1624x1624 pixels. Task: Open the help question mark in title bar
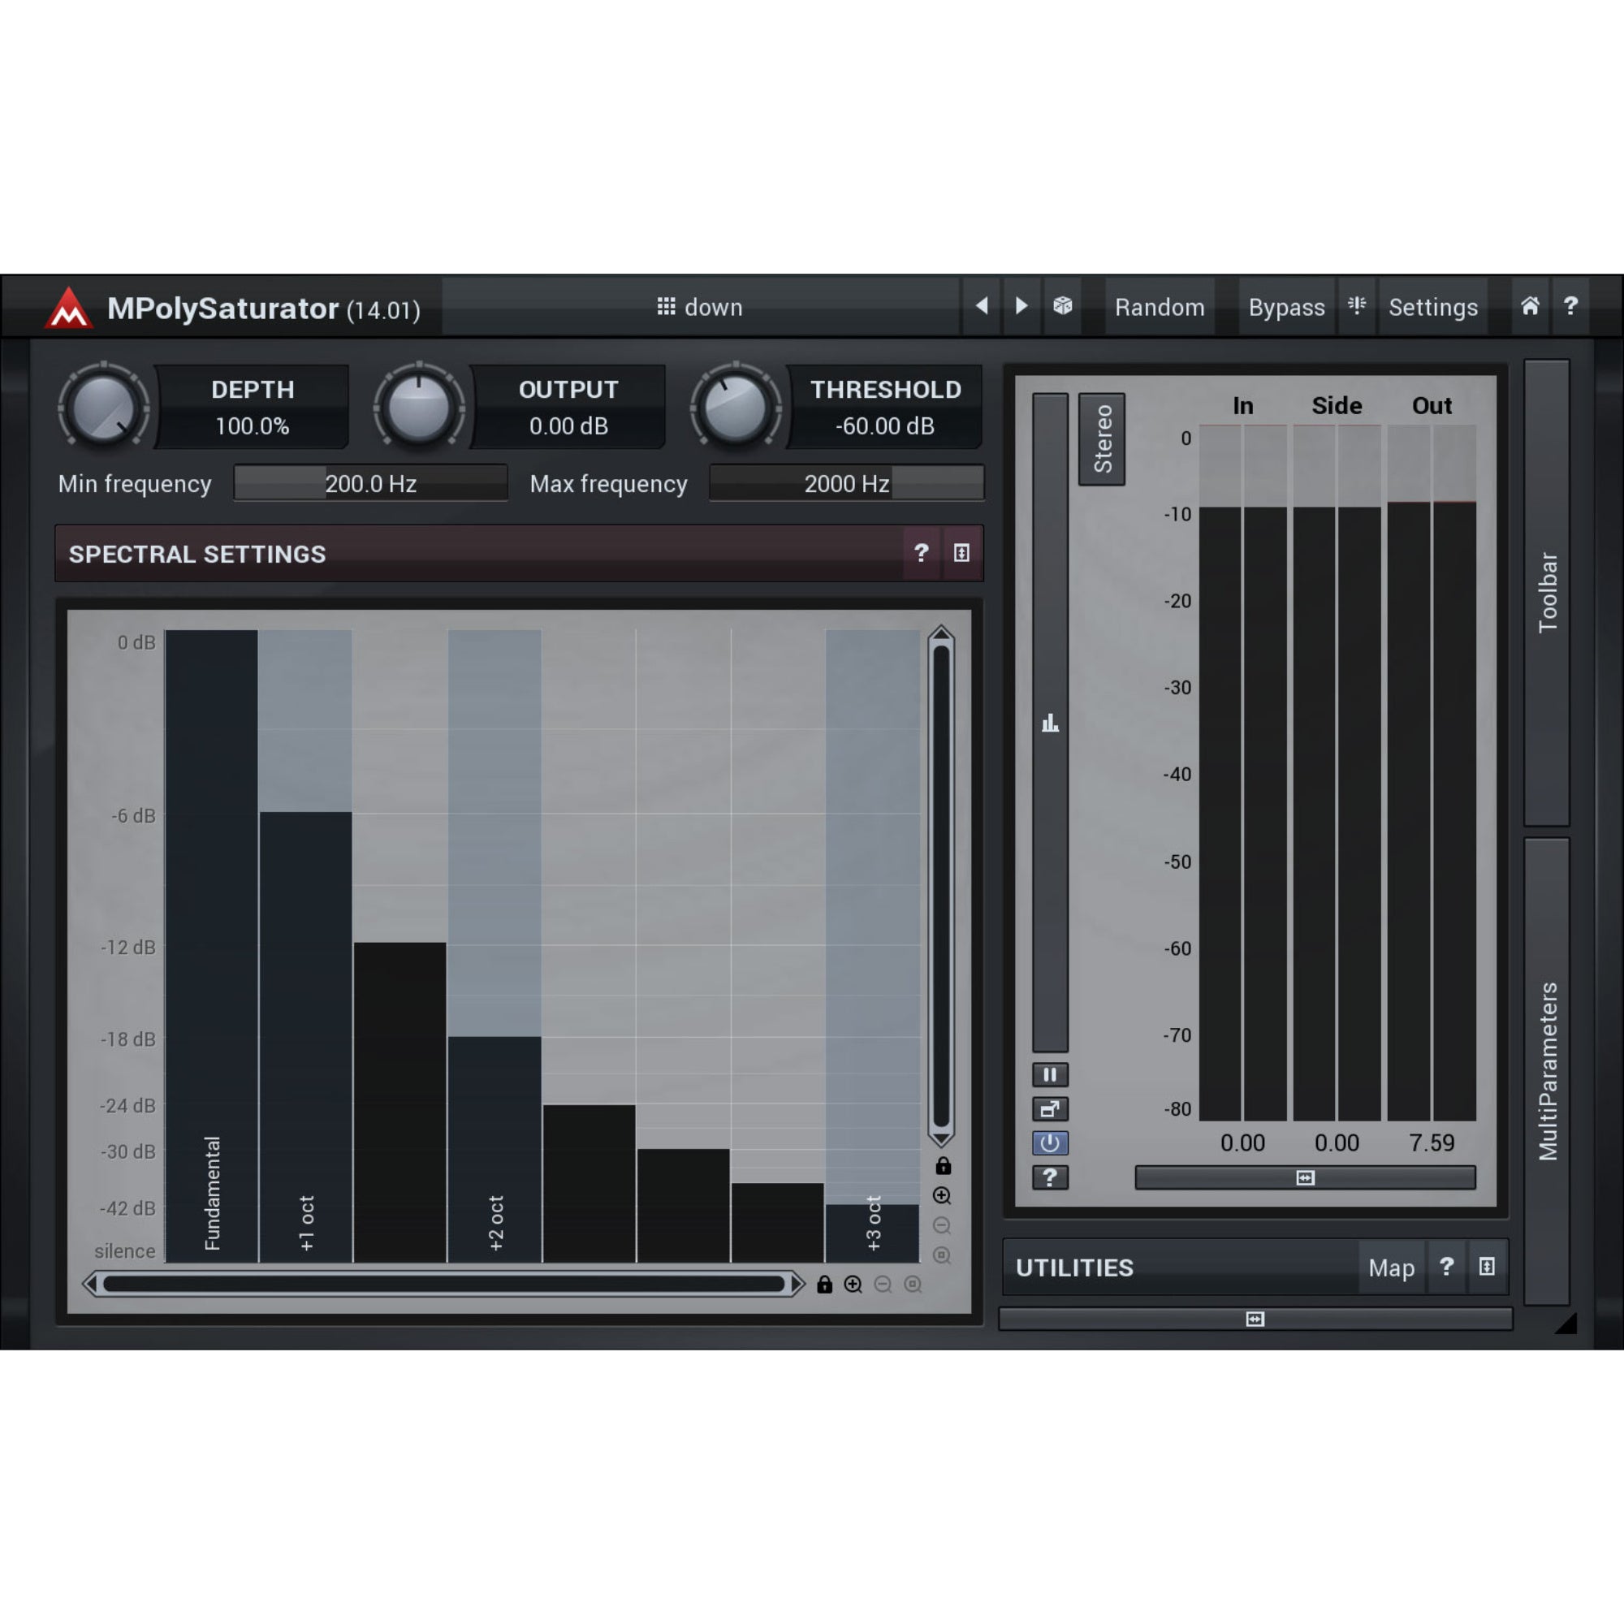point(1570,306)
